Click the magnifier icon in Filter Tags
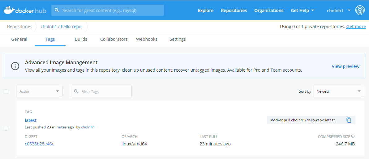The height and width of the screenshot is (159, 369). tap(76, 91)
